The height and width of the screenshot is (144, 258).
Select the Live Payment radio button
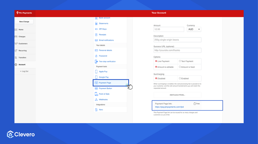[x=156, y=61]
